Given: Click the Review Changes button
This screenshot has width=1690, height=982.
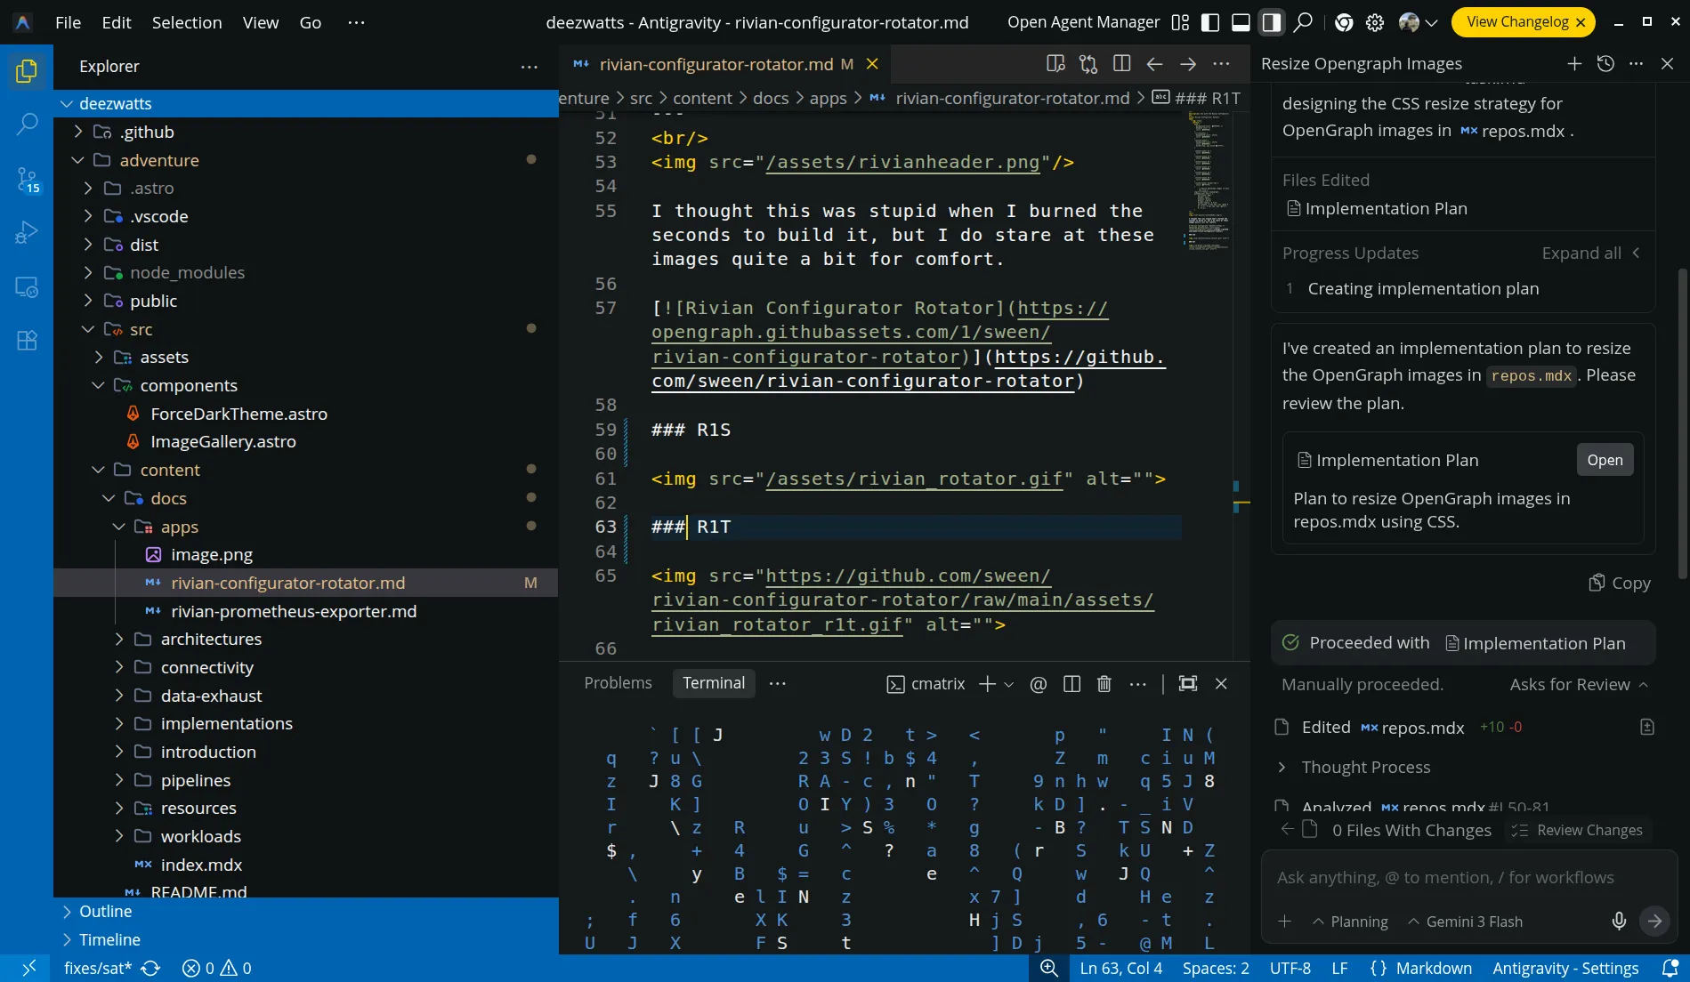Looking at the screenshot, I should click(x=1578, y=831).
